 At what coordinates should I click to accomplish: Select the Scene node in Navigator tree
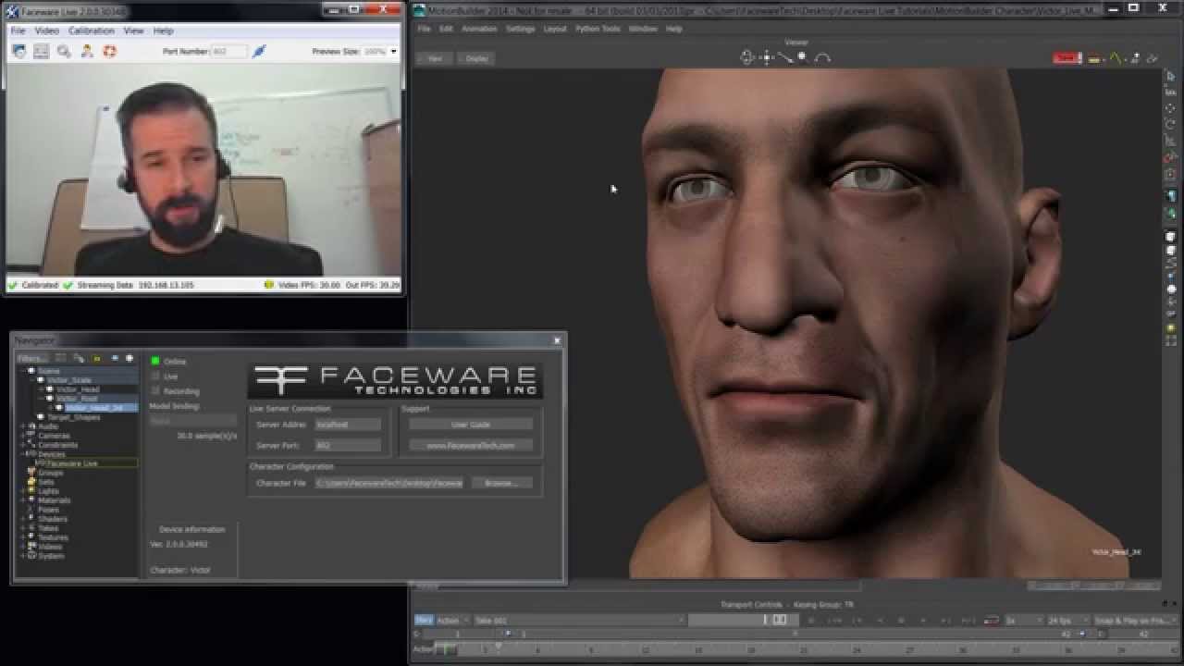tap(48, 371)
